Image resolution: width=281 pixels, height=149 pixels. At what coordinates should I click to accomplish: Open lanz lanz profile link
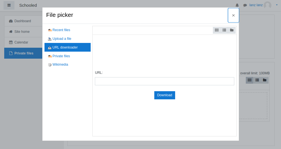tap(256, 5)
